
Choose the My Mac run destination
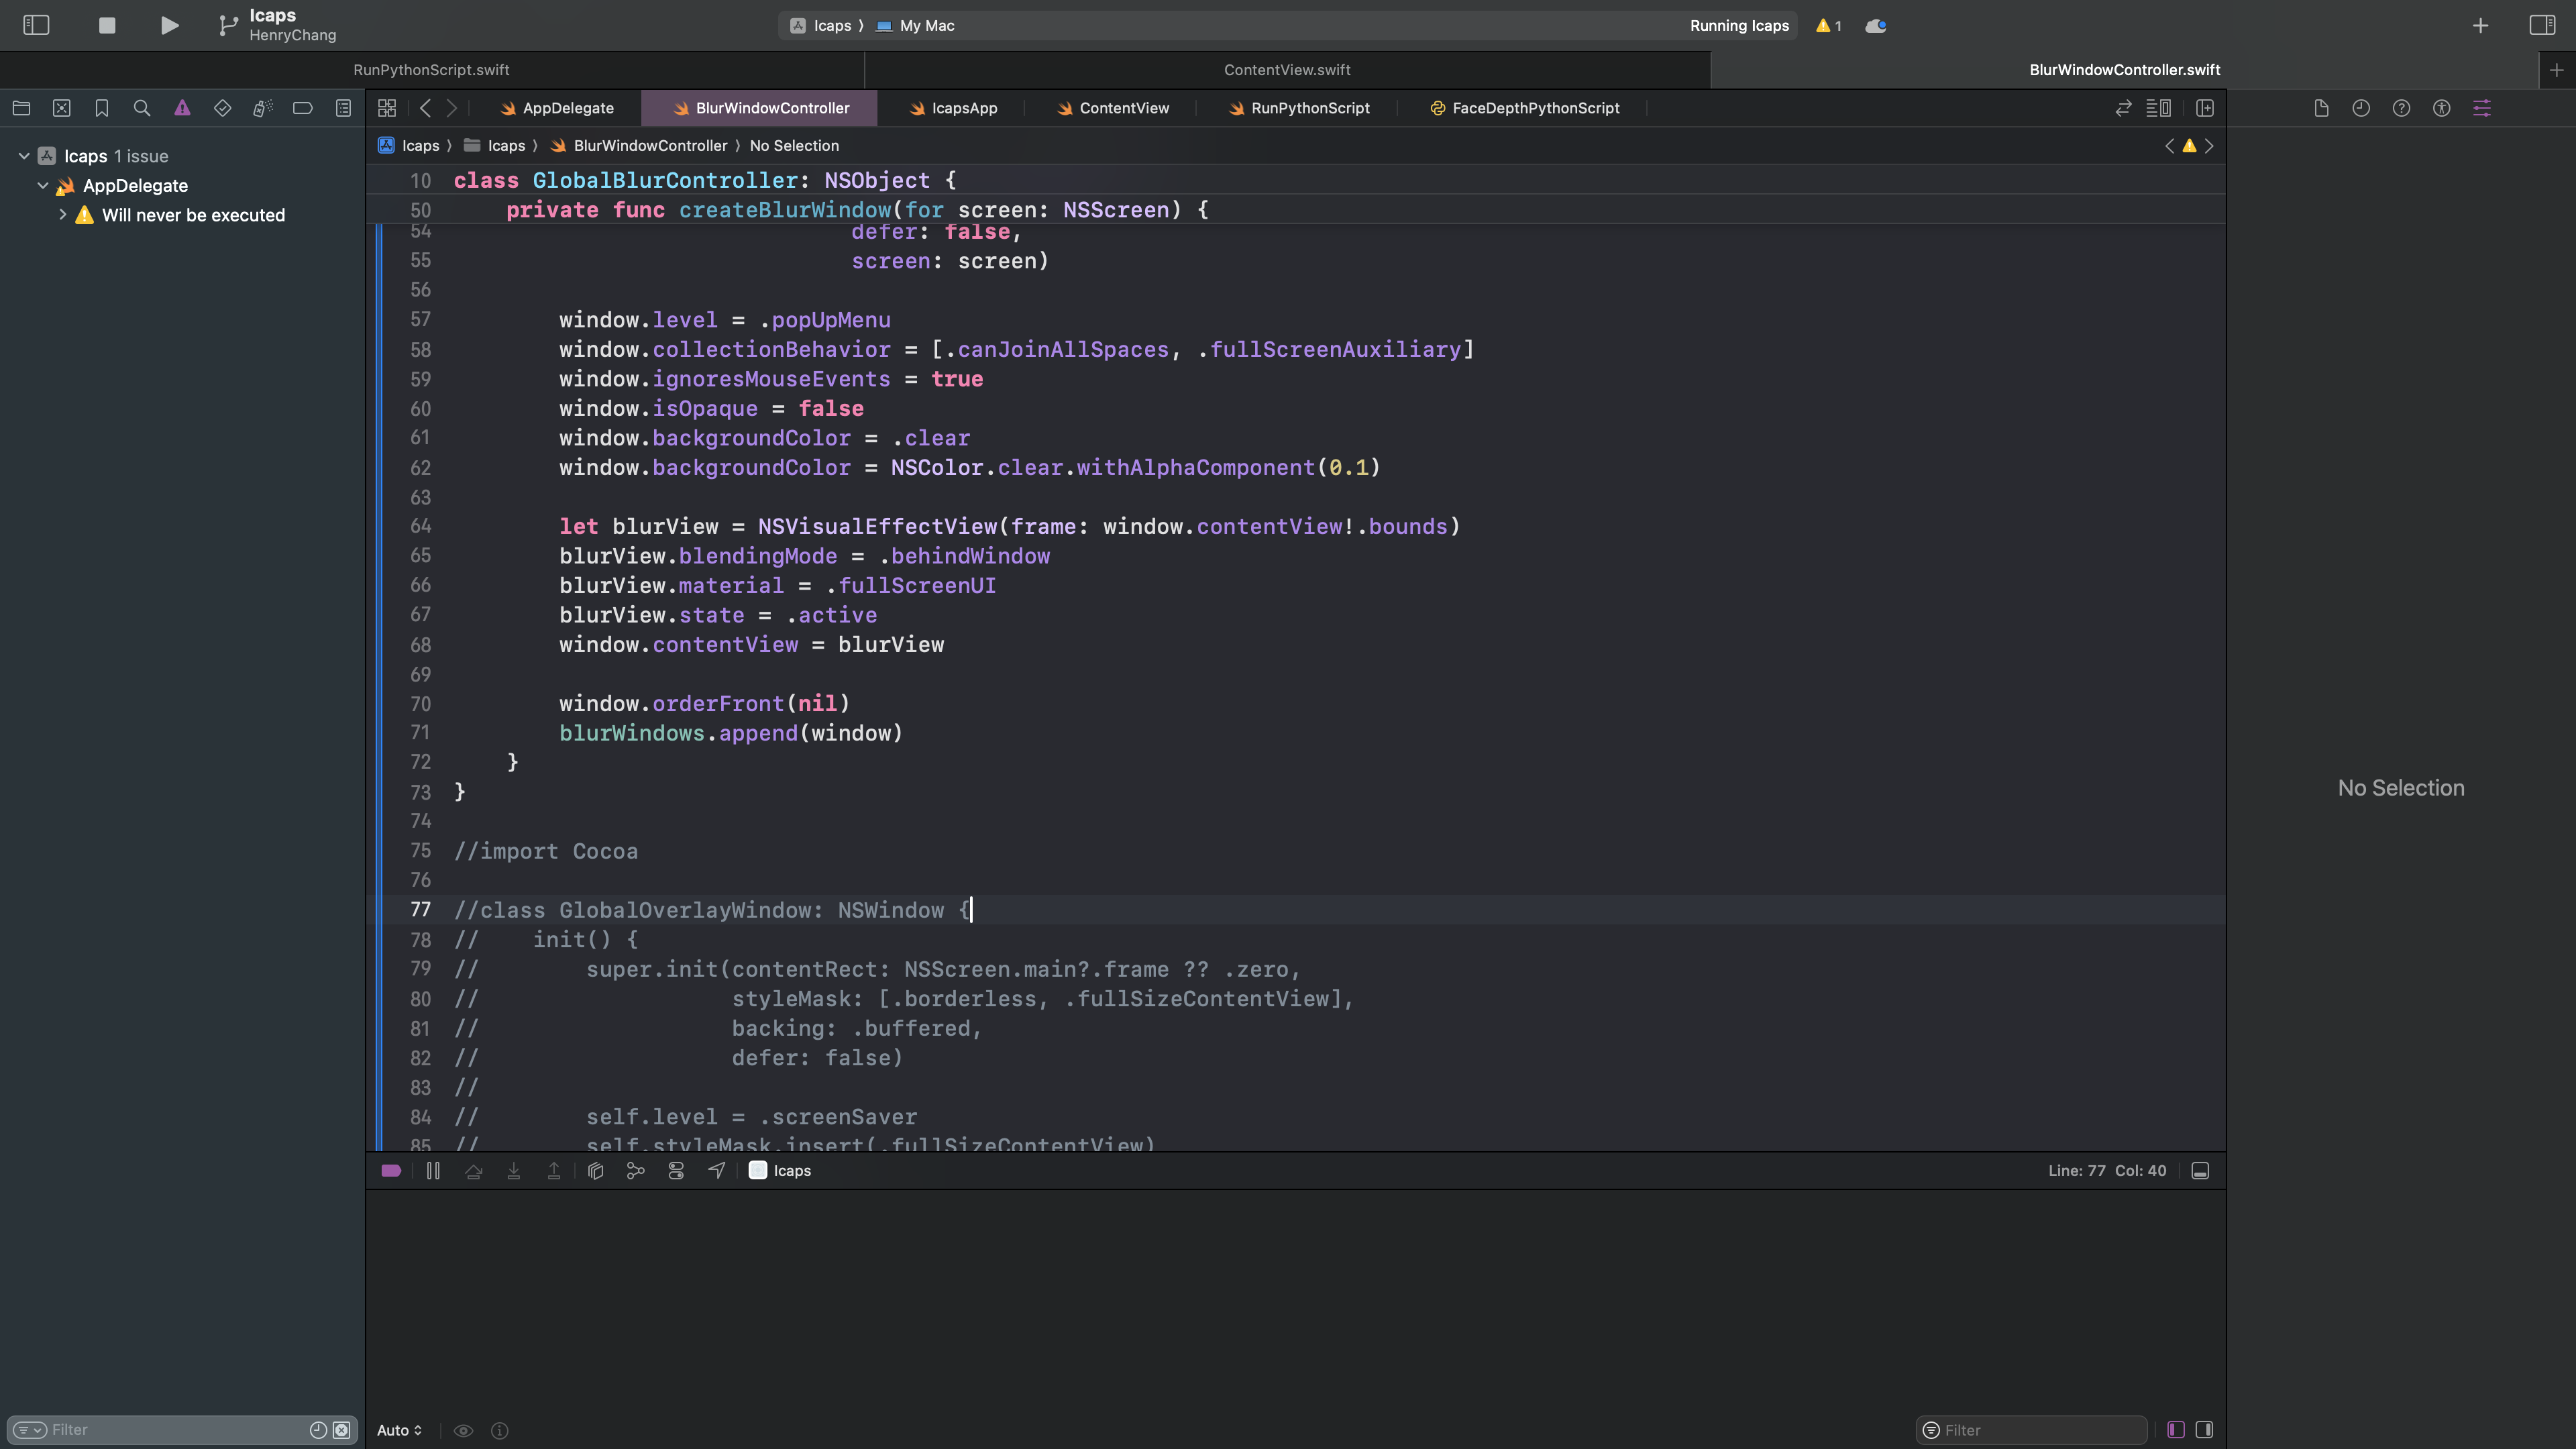[x=915, y=26]
